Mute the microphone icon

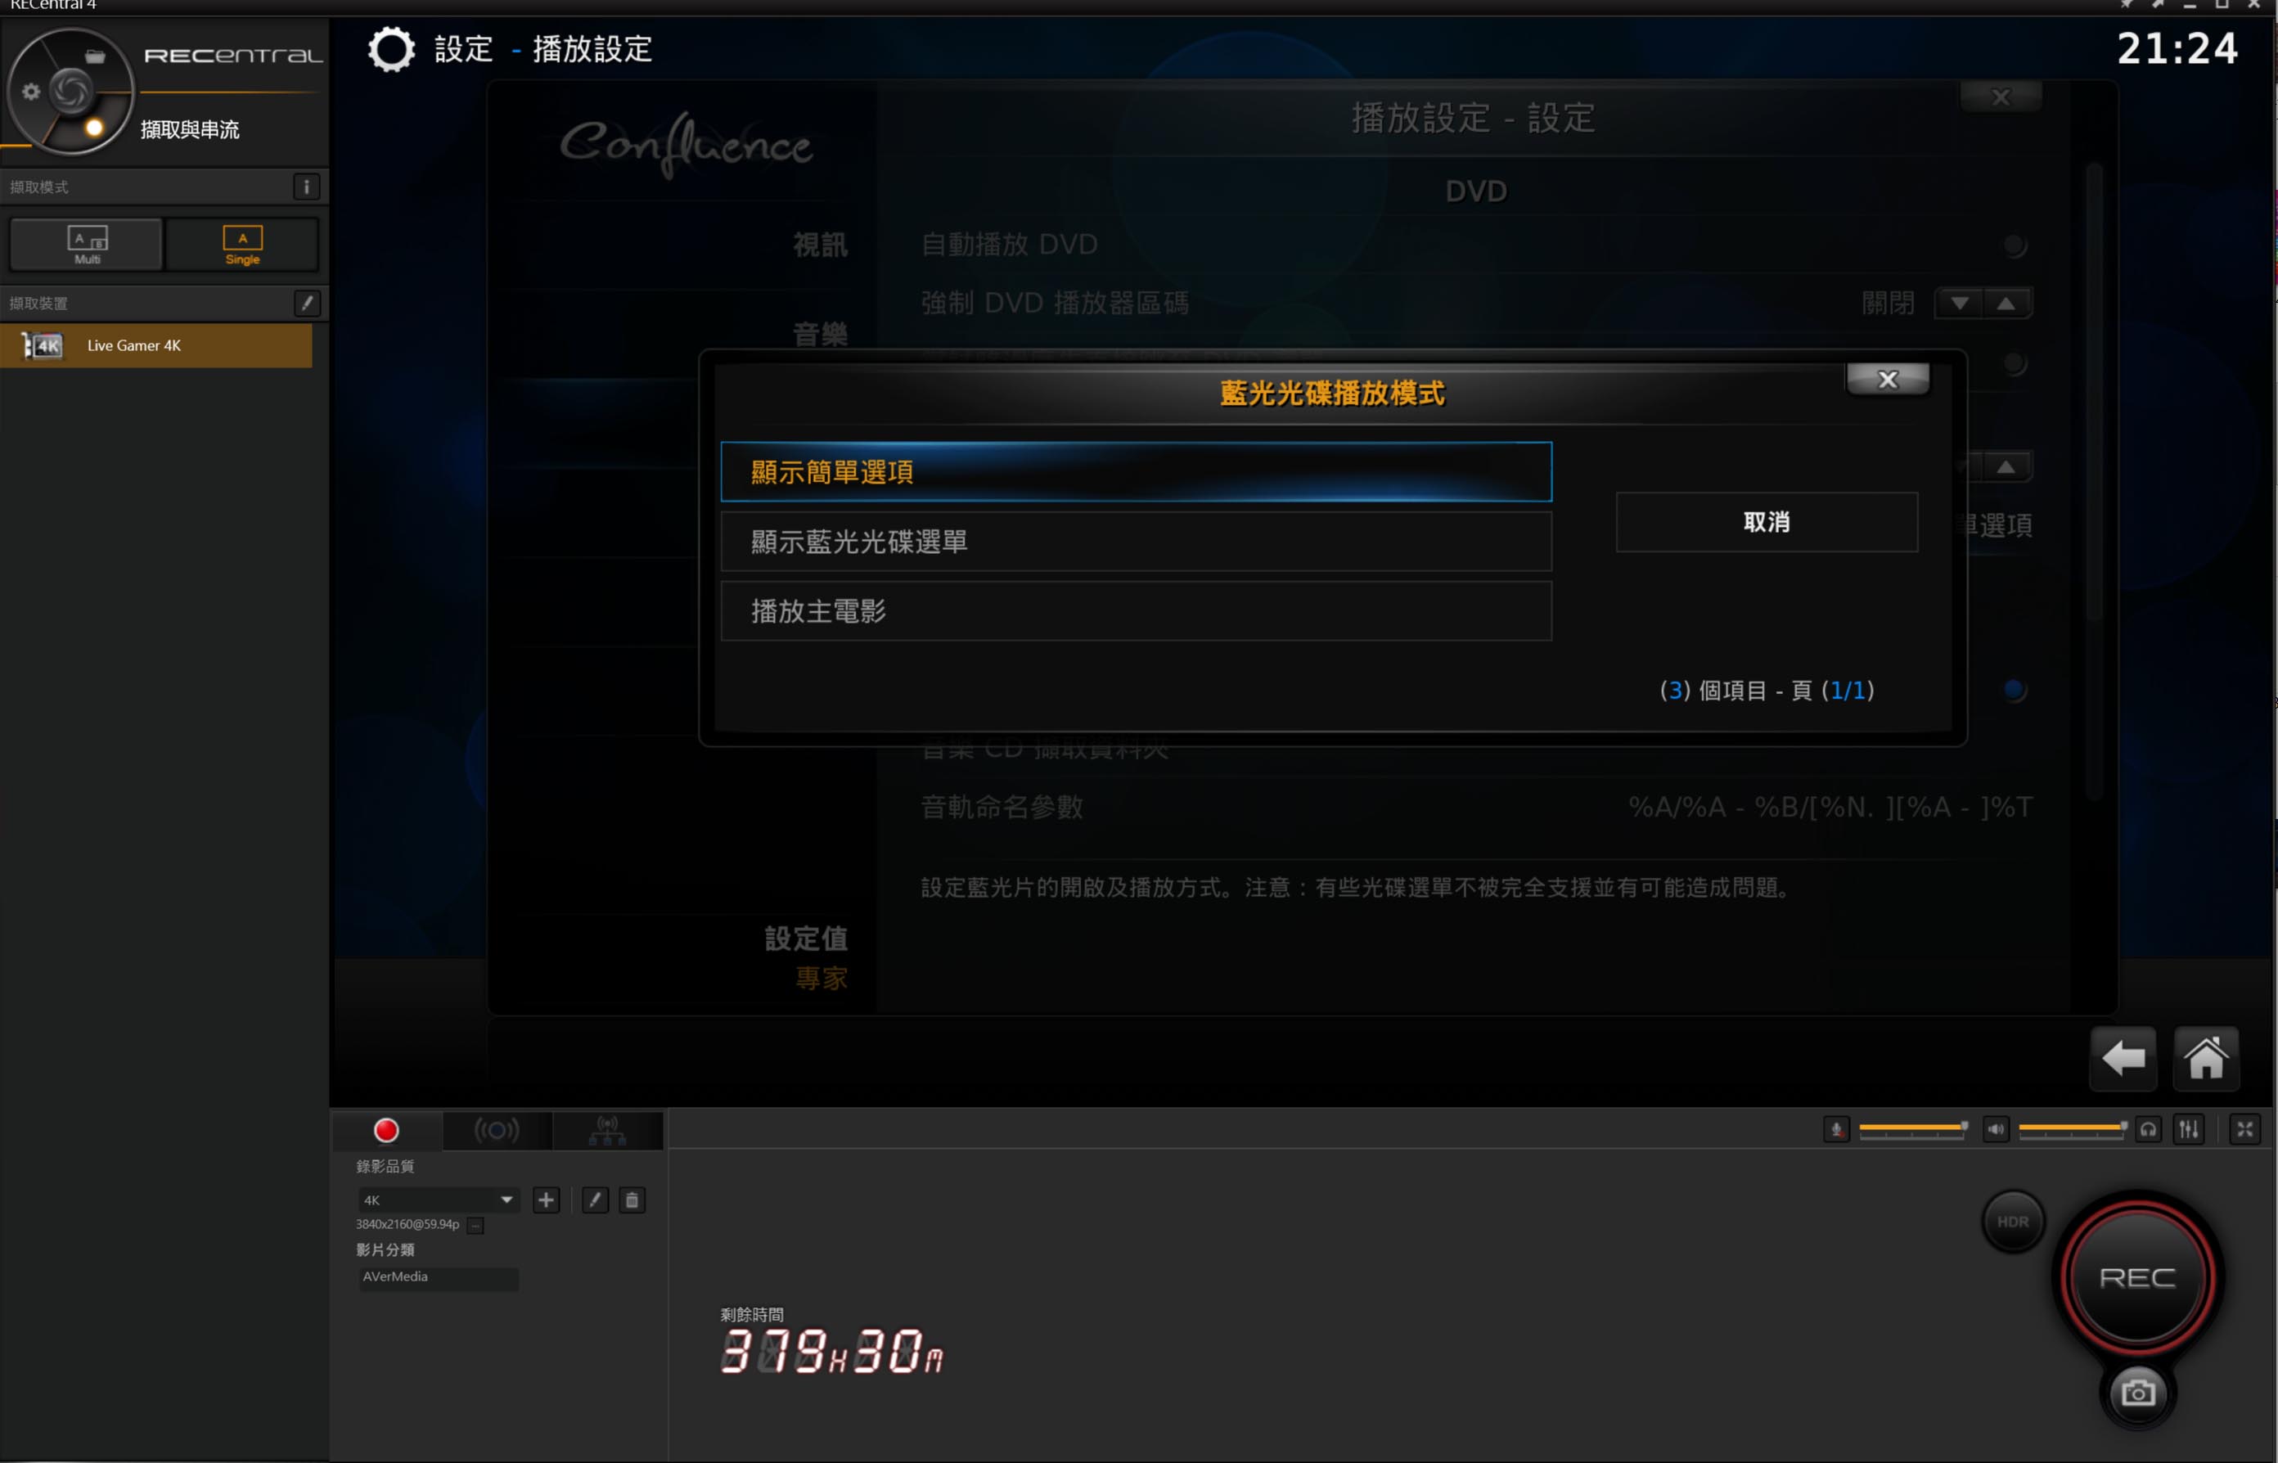[x=1836, y=1128]
